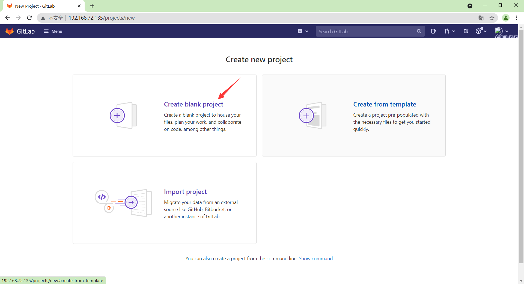Bookmark this page with the star icon
Viewport: 524px width, 284px height.
coord(492,18)
